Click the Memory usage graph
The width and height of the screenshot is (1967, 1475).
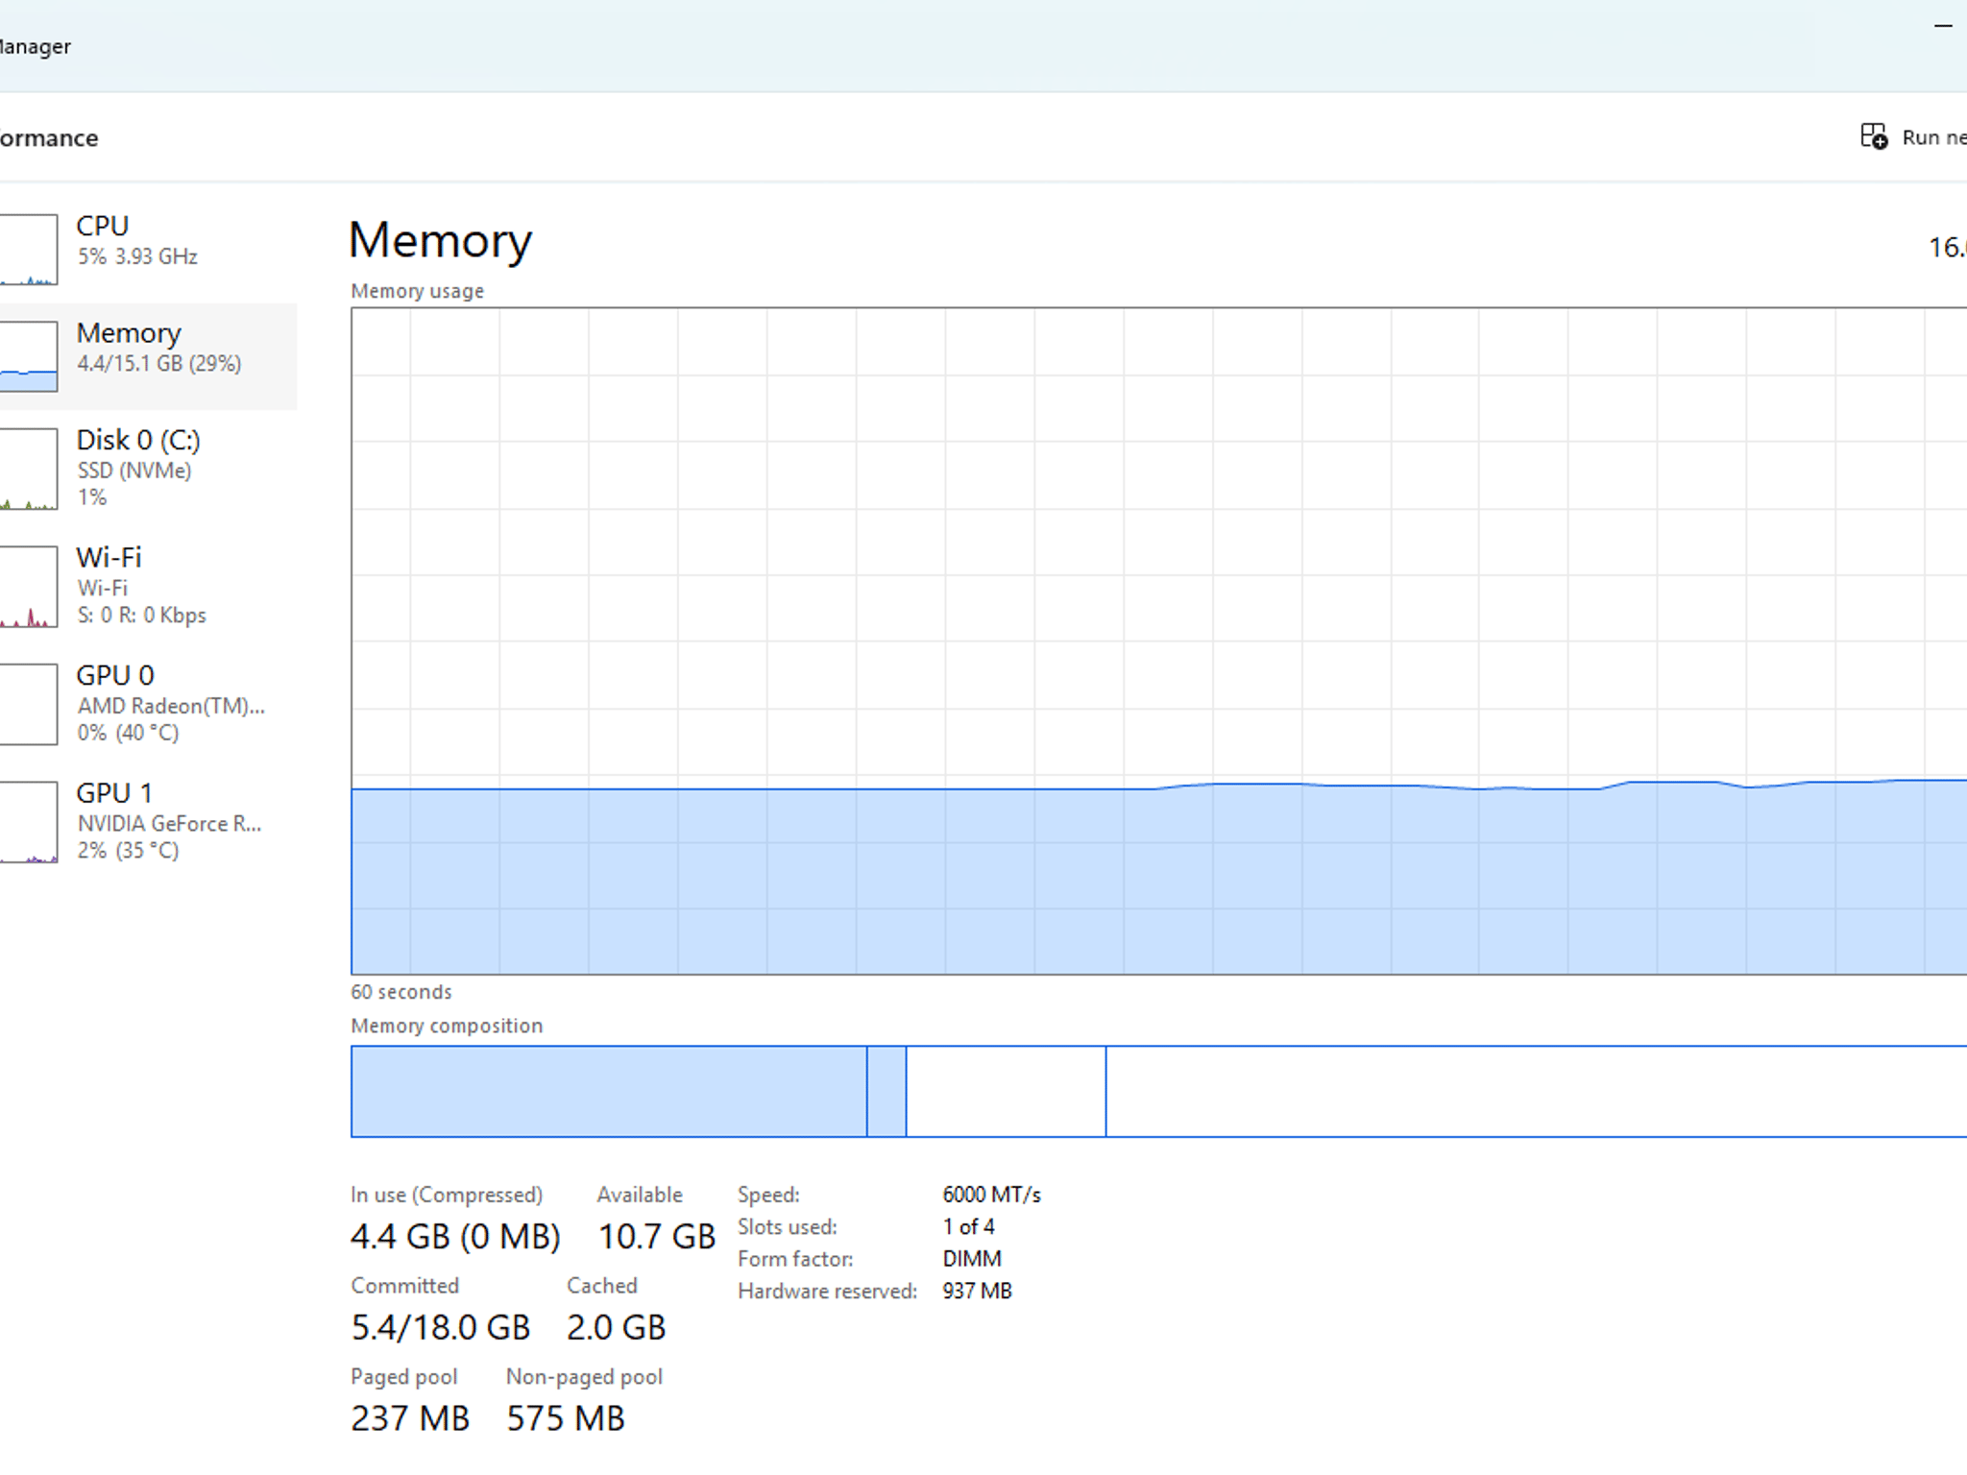(1158, 641)
